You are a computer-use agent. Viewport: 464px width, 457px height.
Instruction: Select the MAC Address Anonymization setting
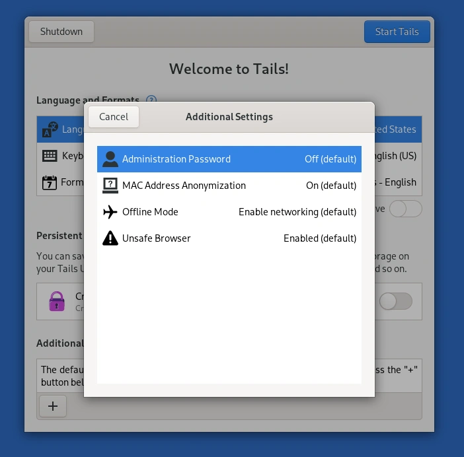(x=229, y=186)
